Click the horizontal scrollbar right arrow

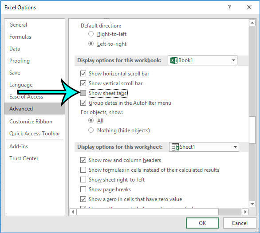click(x=245, y=212)
